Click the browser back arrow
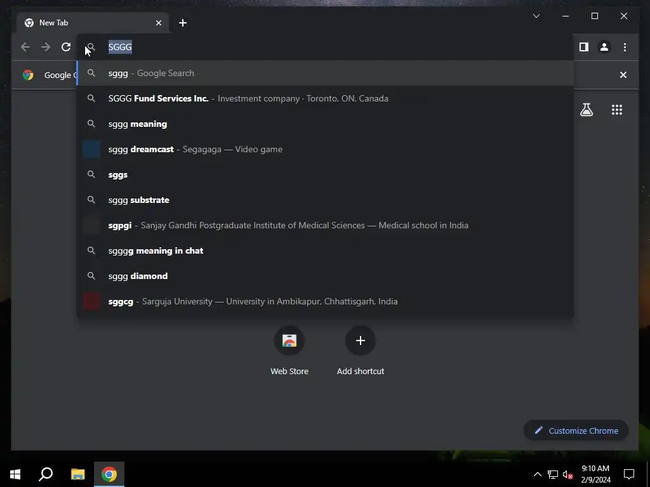 point(25,47)
